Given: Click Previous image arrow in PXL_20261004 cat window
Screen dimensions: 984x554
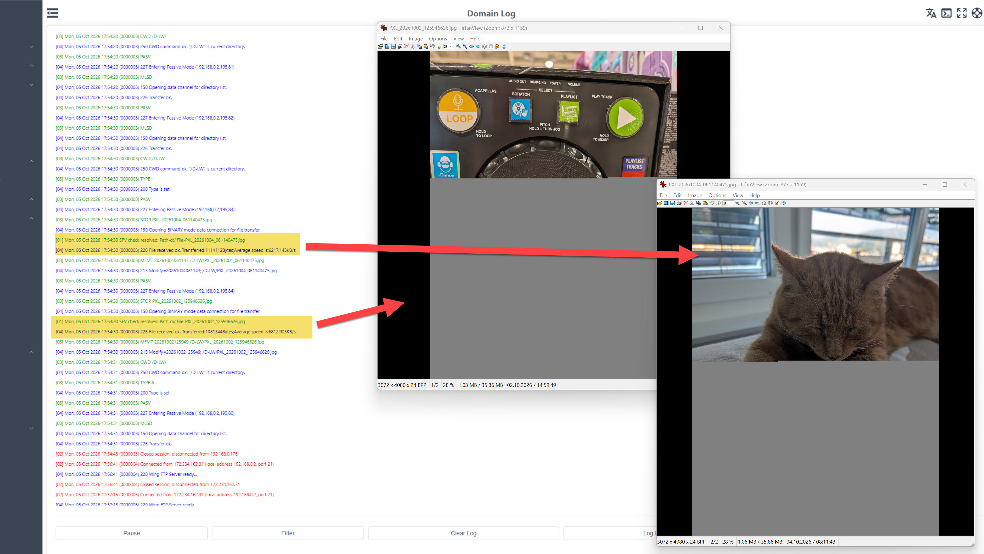Looking at the screenshot, I should [x=751, y=204].
